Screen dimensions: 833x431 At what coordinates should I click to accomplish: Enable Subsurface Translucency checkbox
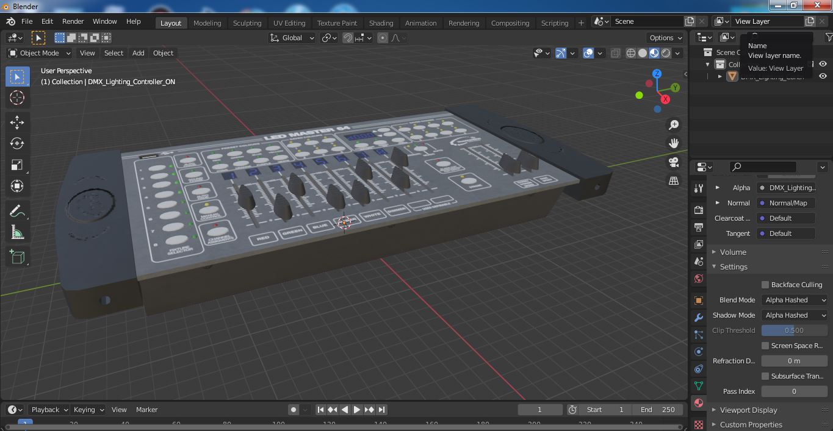pos(765,376)
